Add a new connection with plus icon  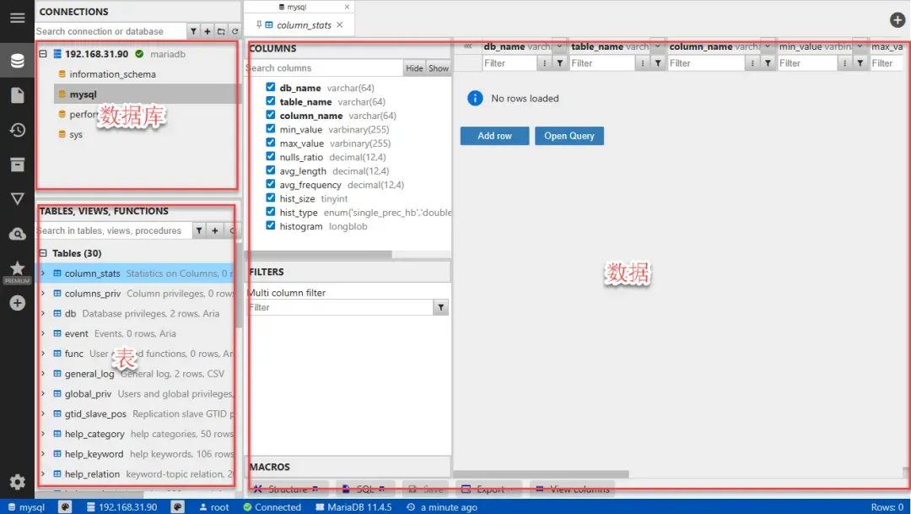tap(208, 31)
